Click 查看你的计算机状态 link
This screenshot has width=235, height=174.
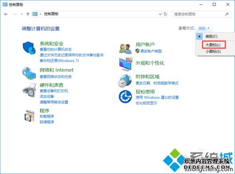tap(55, 49)
